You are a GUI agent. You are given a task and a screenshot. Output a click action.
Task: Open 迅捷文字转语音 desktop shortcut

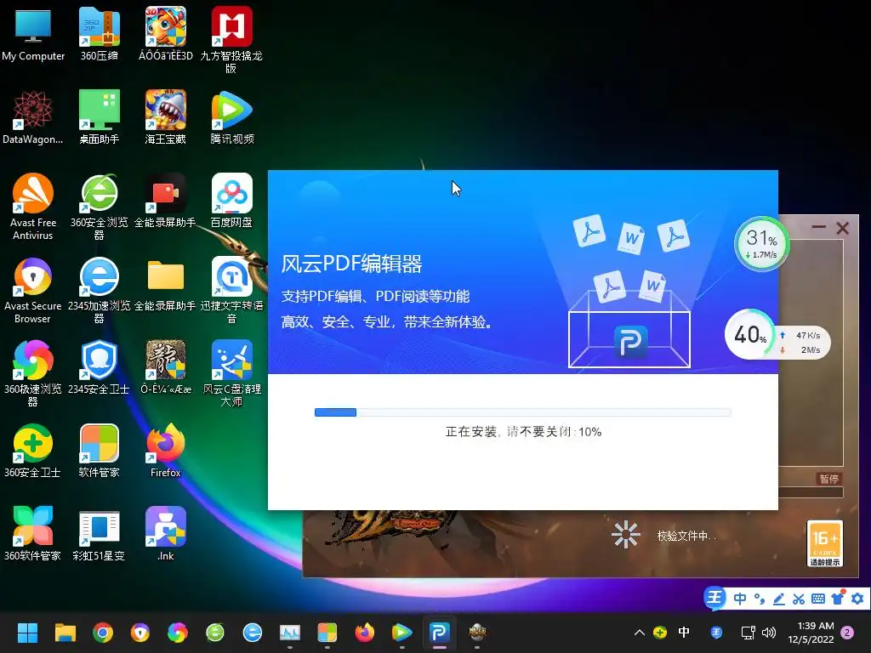click(231, 291)
